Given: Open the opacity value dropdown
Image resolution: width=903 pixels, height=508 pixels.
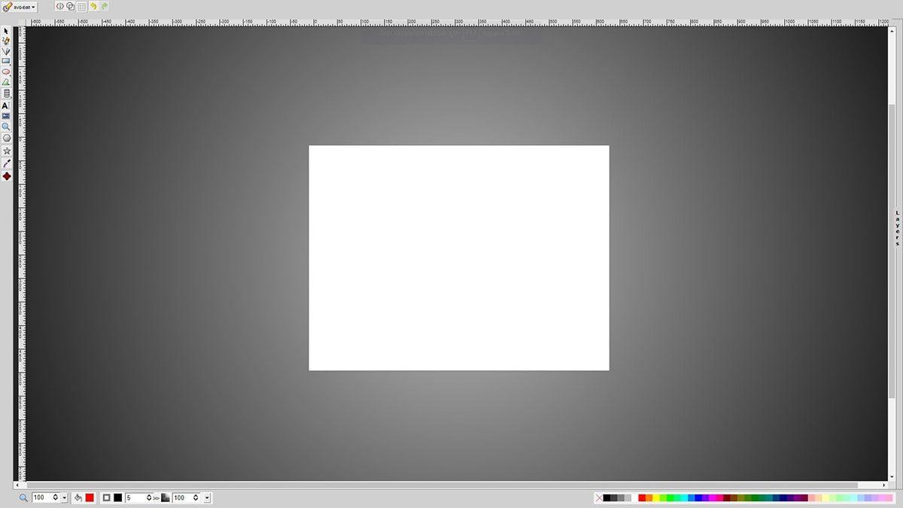Looking at the screenshot, I should click(x=207, y=497).
